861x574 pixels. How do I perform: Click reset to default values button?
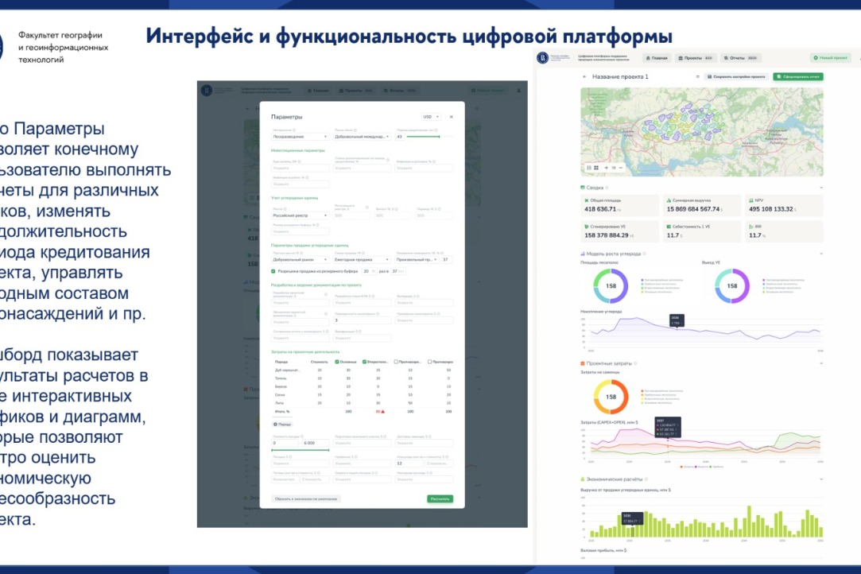point(306,498)
